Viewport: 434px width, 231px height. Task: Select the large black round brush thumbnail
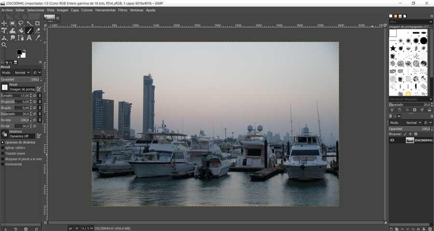click(423, 40)
